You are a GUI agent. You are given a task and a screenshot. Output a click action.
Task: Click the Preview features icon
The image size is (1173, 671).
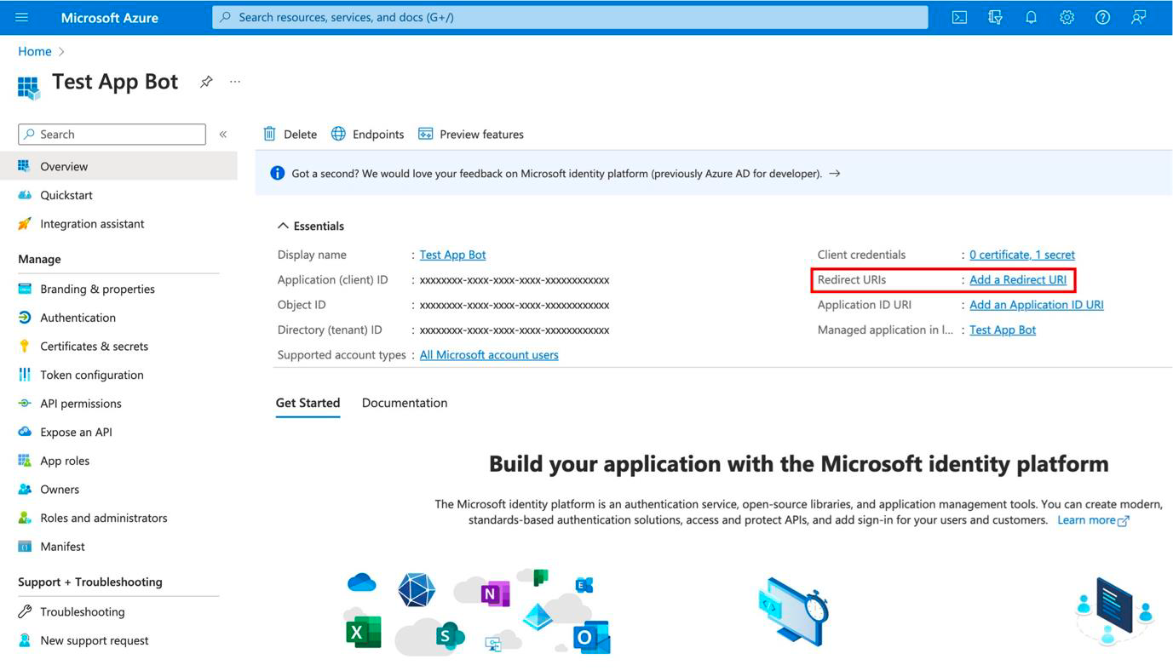pos(425,134)
